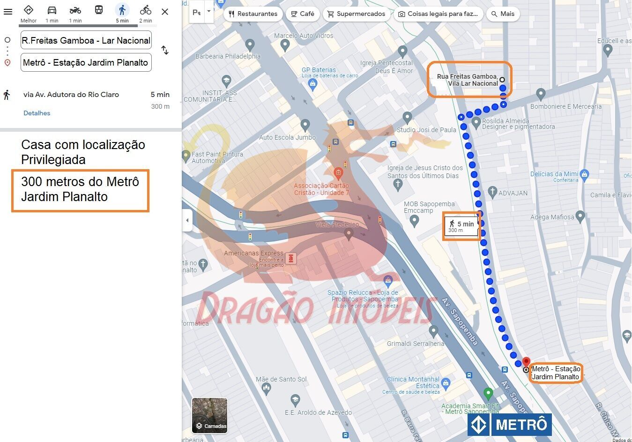Open the hamburger menu in Maps

click(x=8, y=12)
